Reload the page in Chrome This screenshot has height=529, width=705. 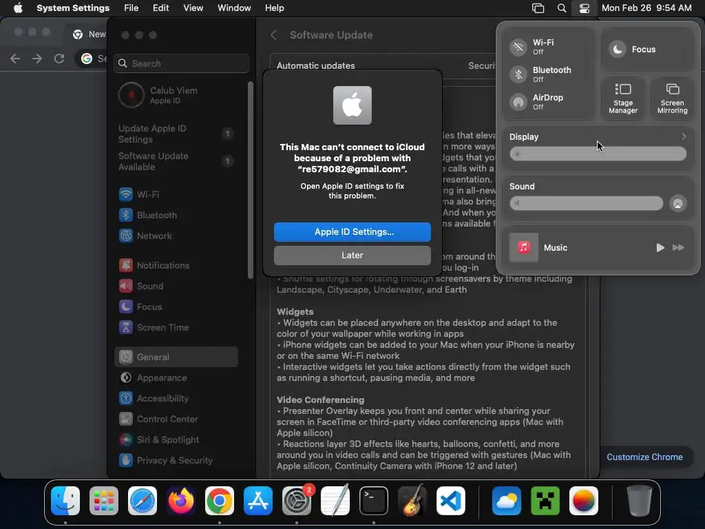pos(59,59)
